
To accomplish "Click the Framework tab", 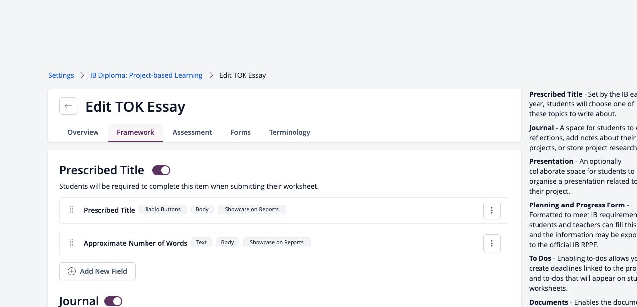I will (x=136, y=132).
